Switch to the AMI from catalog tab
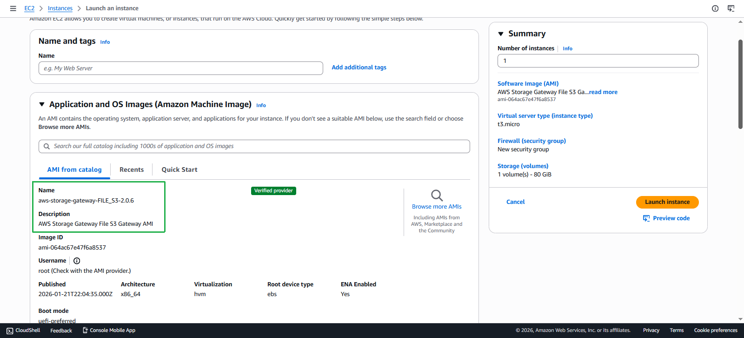Image resolution: width=744 pixels, height=338 pixels. 74,169
